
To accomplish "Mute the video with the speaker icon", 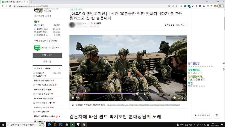I will 78,97.
